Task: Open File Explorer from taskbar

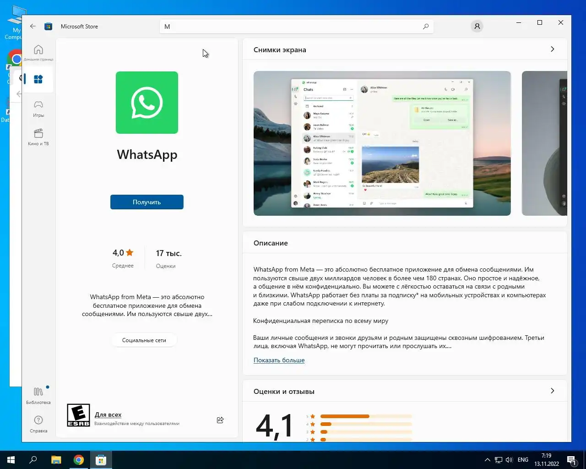Action: pyautogui.click(x=56, y=460)
